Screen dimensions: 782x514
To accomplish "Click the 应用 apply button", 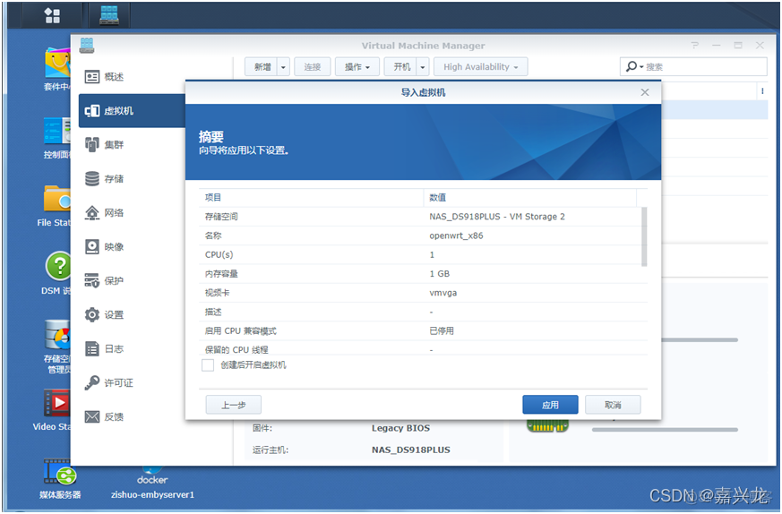I will [550, 405].
